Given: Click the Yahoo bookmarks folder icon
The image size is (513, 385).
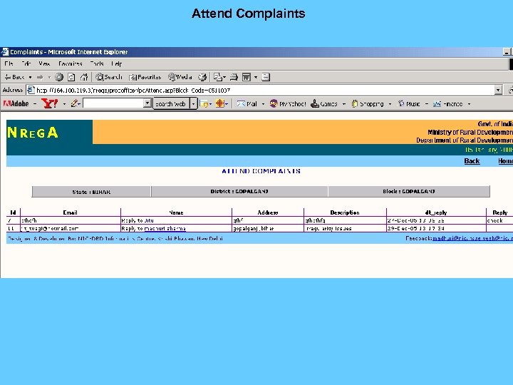Looking at the screenshot, I should click(204, 104).
